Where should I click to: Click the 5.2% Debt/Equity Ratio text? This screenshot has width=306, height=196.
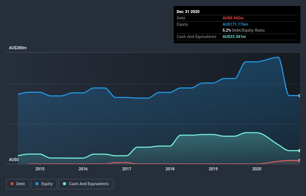243,30
